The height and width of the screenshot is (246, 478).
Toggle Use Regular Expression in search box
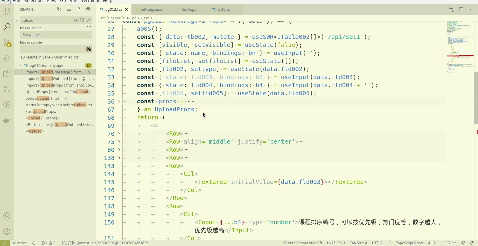89,20
